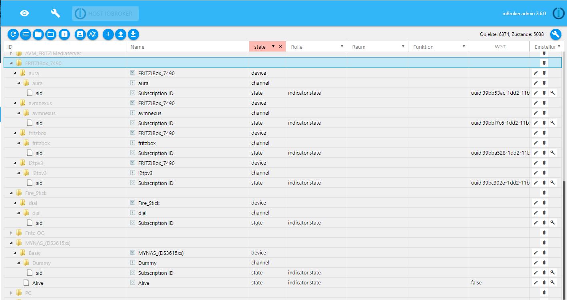
Task: Click the download objects arrow icon
Action: 133,34
